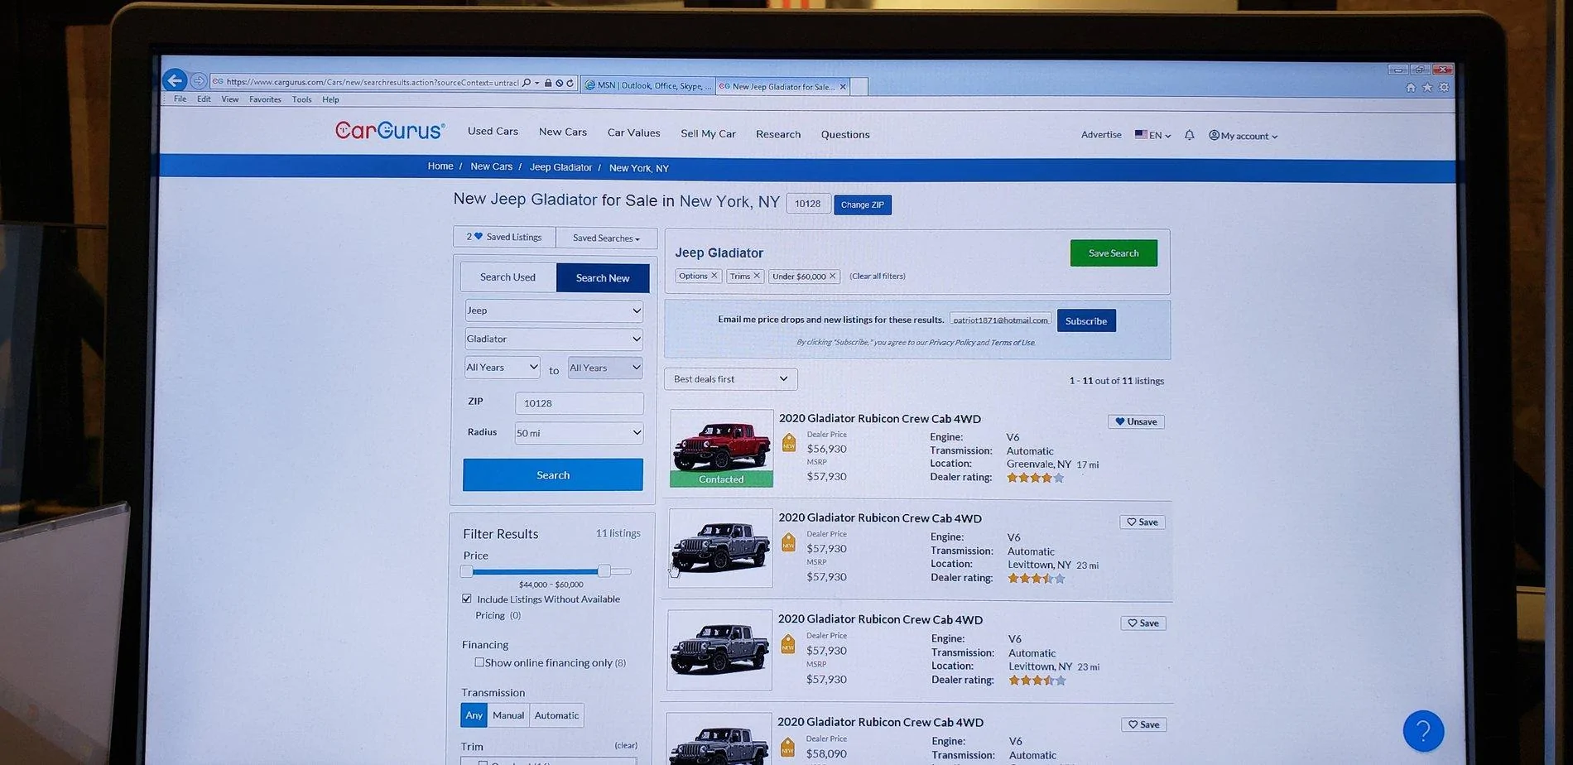Open the blue help question mark button
The image size is (1573, 765).
coord(1423,731)
